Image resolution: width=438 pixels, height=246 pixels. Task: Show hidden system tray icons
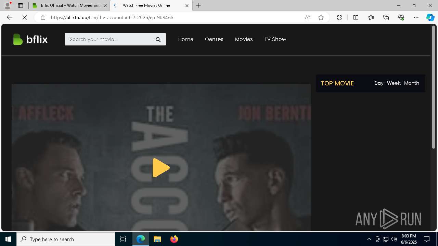[369, 239]
